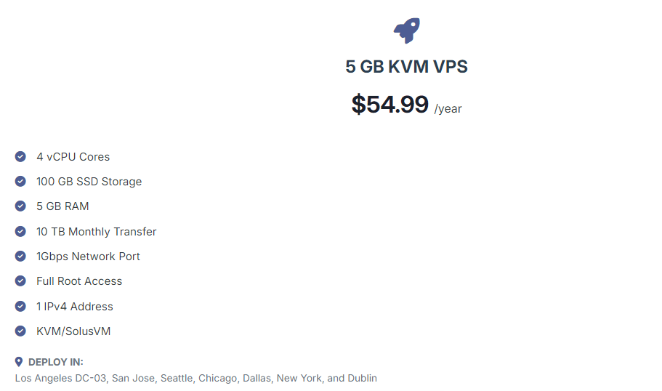Image resolution: width=662 pixels, height=391 pixels.
Task: Click the checkmark icon beside 4 vCPU Cores
Action: [x=20, y=157]
